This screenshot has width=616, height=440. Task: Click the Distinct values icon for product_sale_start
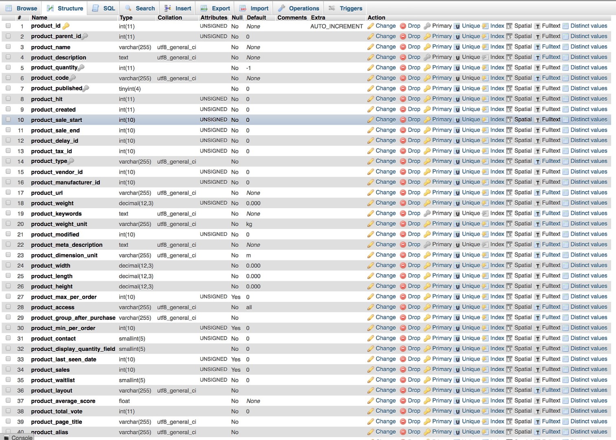565,120
